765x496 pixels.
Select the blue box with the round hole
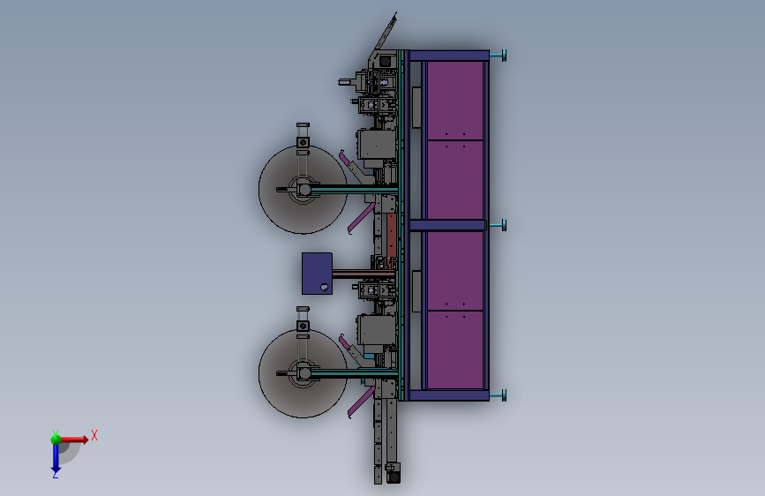(317, 274)
